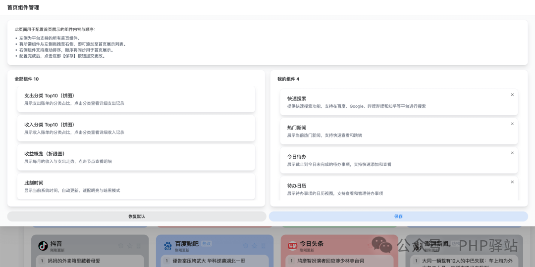Star the 百度贴吧 card in background

(255, 246)
